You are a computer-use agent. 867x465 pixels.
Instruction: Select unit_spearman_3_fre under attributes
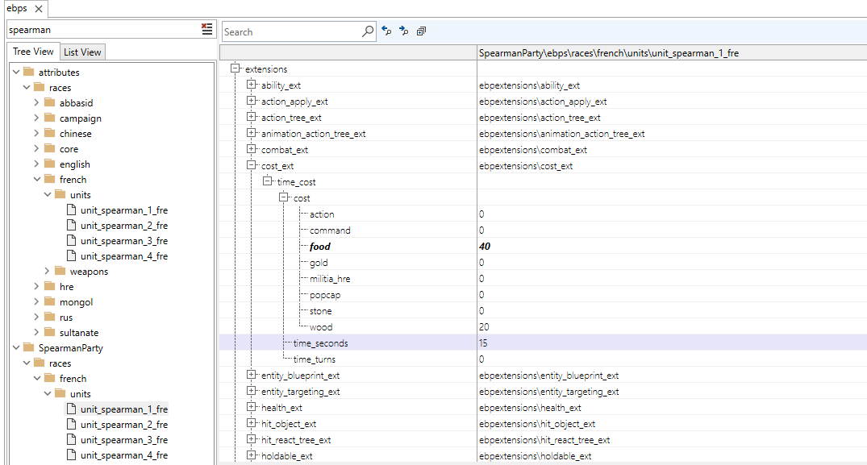click(124, 241)
